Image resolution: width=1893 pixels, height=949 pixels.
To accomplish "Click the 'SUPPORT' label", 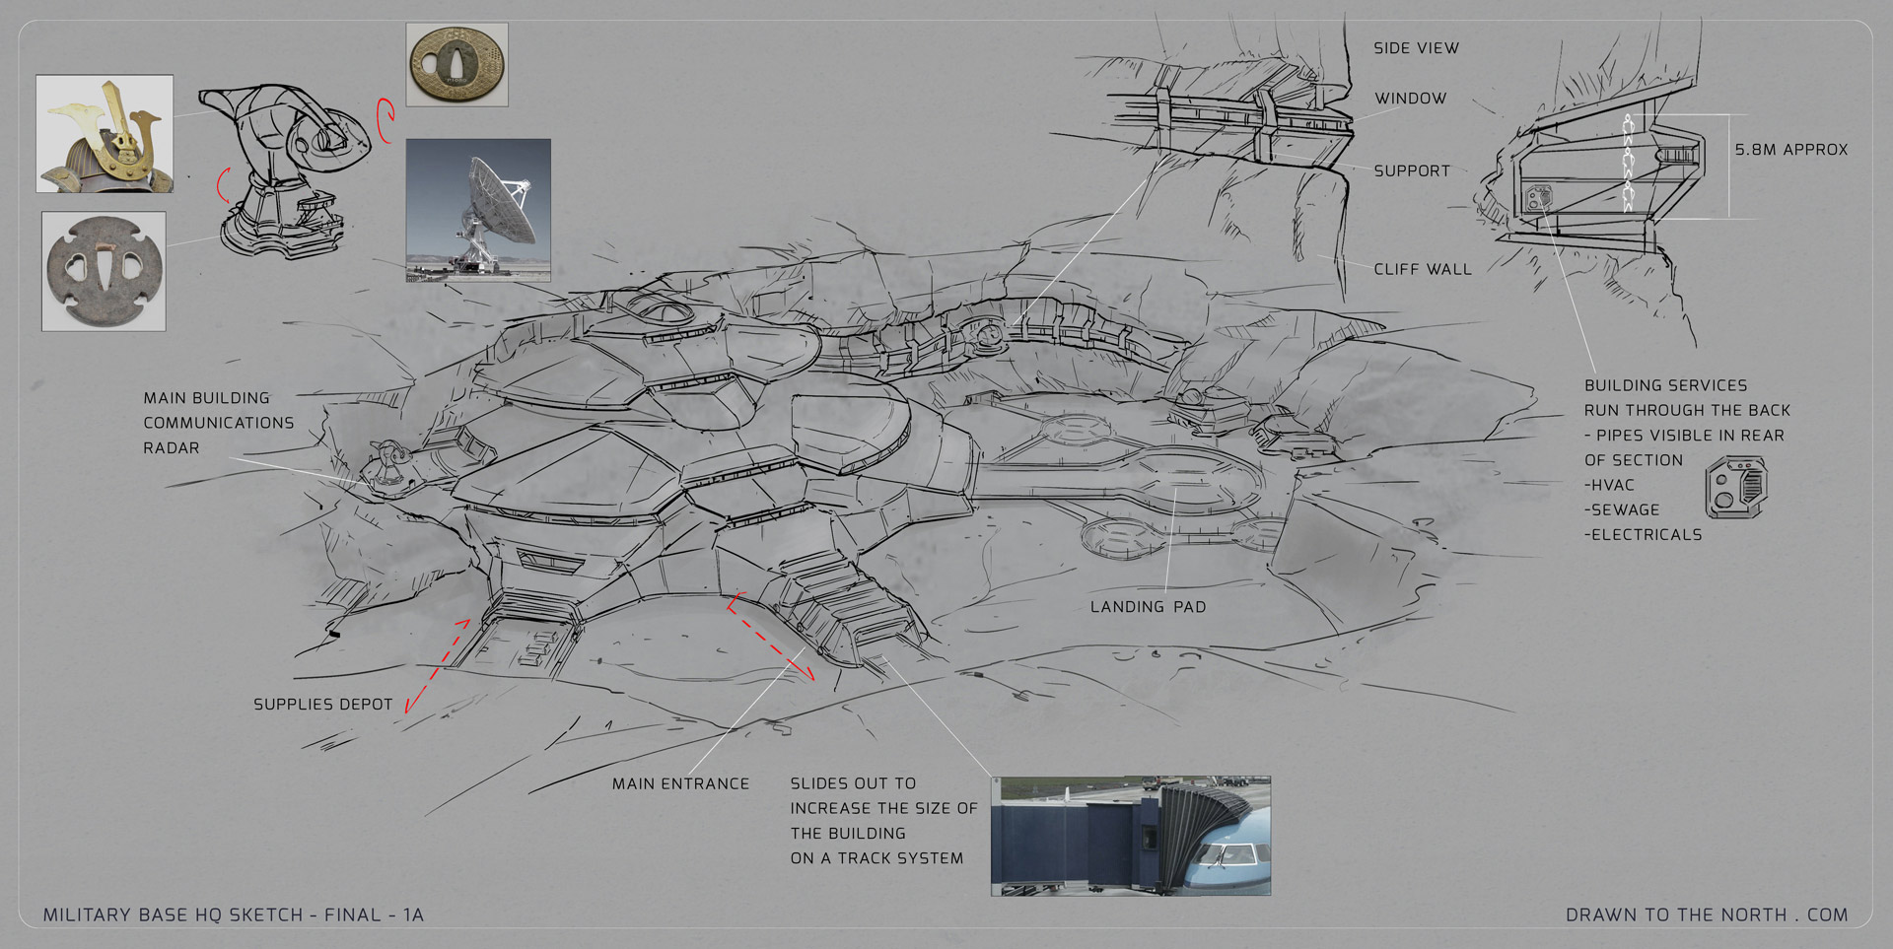I will click(1412, 170).
